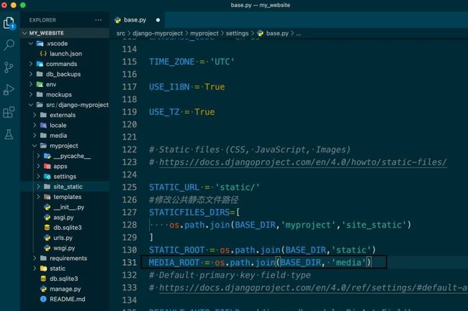Open the static-files howto docs link
The width and height of the screenshot is (468, 311).
[x=302, y=162]
